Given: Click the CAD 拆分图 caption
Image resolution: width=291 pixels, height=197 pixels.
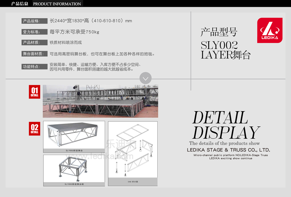Looking at the screenshot, I should pyautogui.click(x=133, y=182).
